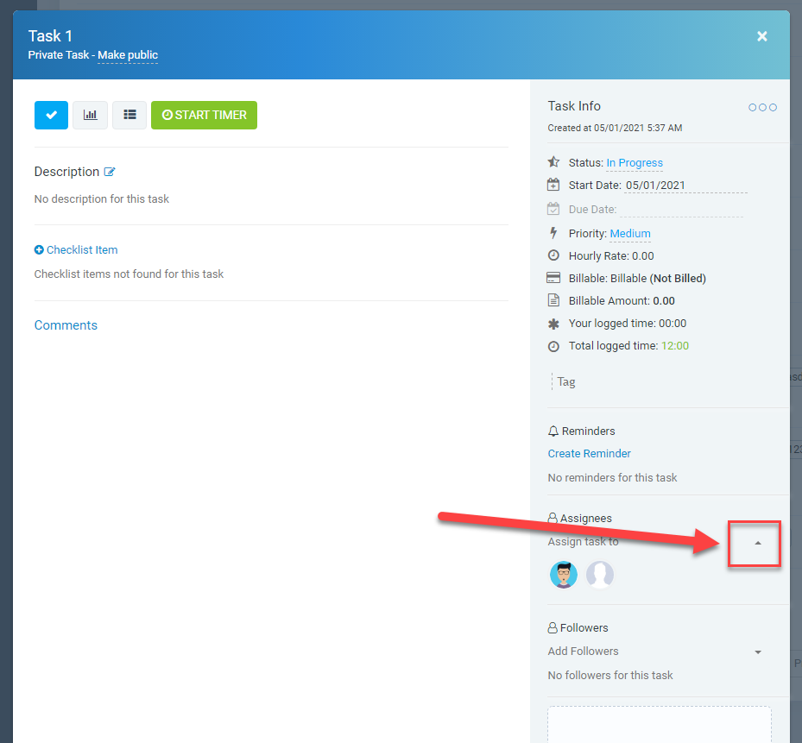Click the Total logged time clock icon

553,346
